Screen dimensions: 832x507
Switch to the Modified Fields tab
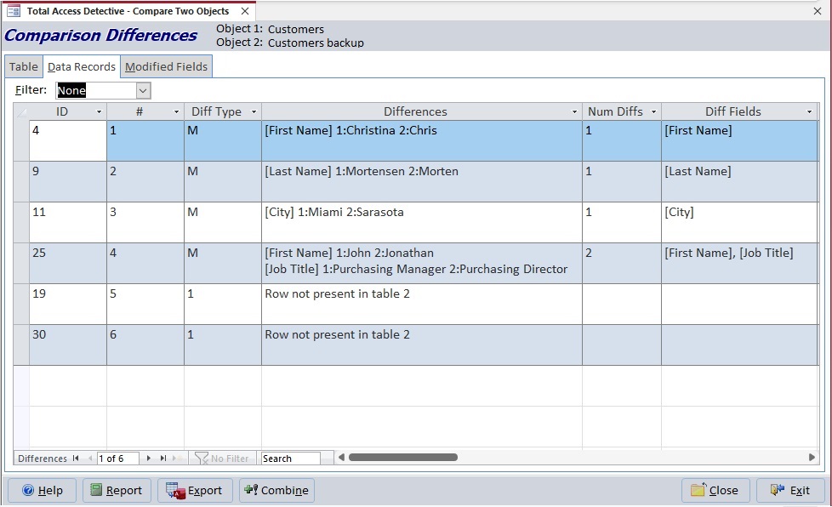pos(166,66)
